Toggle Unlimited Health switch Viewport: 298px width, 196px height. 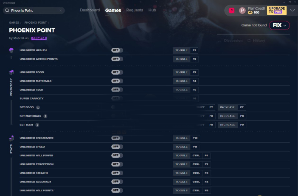pyautogui.click(x=117, y=50)
